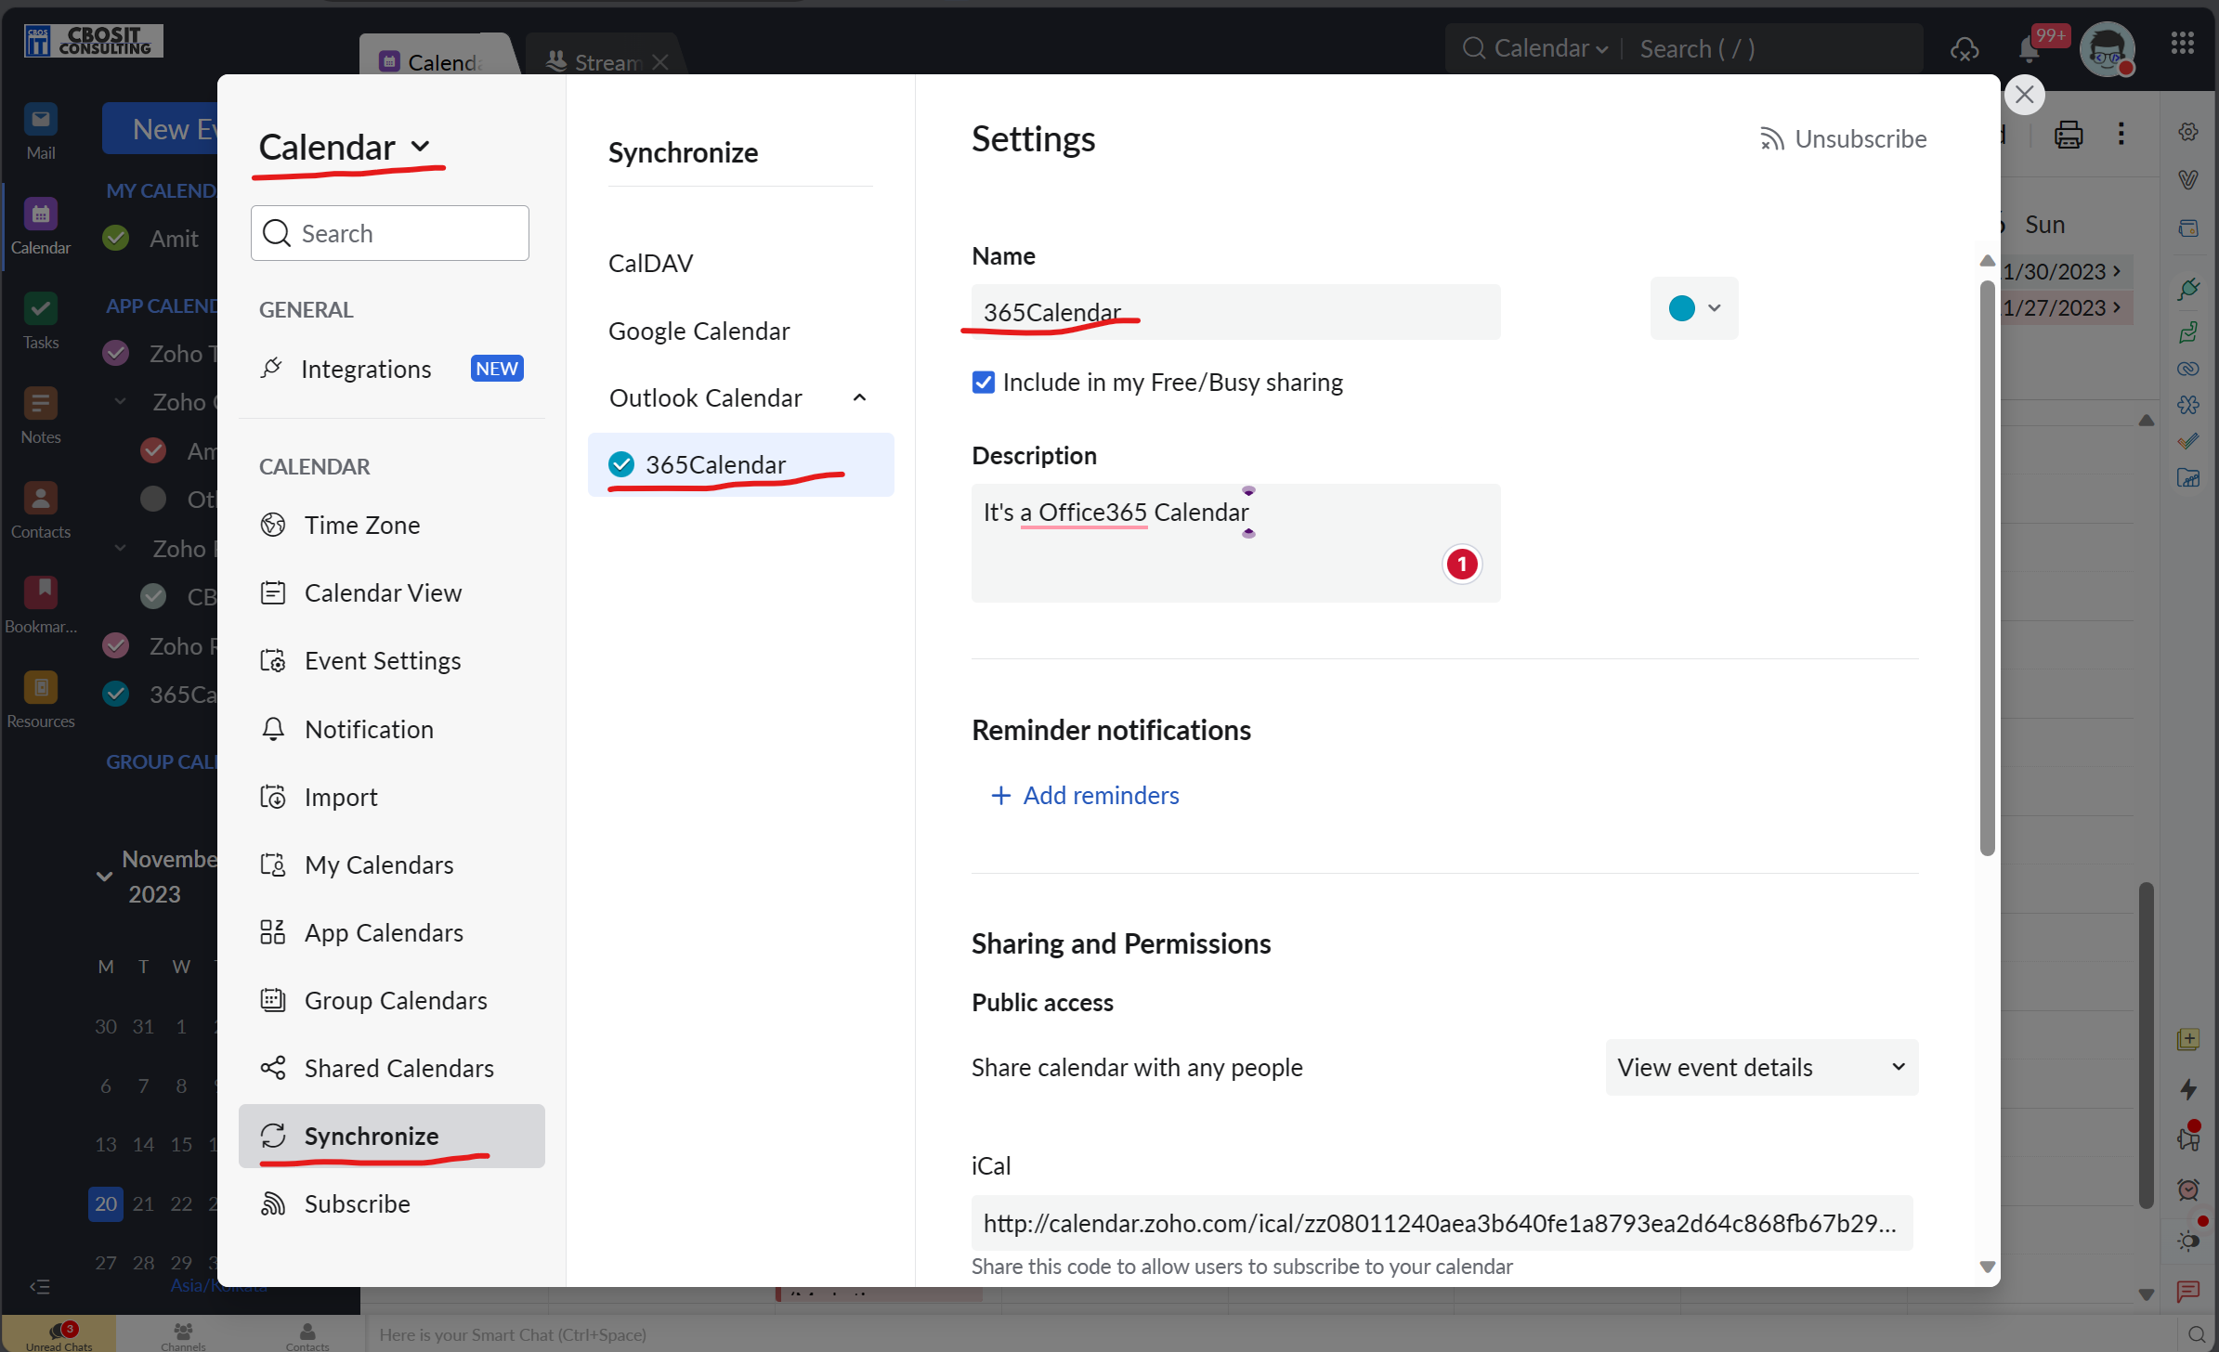Toggle the 365Calendar sync checkmark
Screen dimensions: 2219x1352
pyautogui.click(x=620, y=464)
